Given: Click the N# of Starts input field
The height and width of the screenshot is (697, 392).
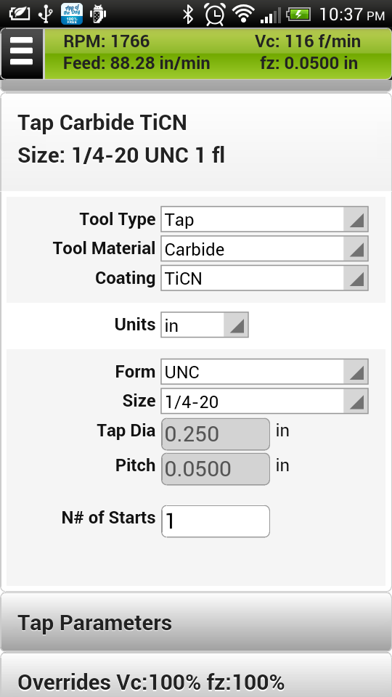Looking at the screenshot, I should (x=216, y=521).
